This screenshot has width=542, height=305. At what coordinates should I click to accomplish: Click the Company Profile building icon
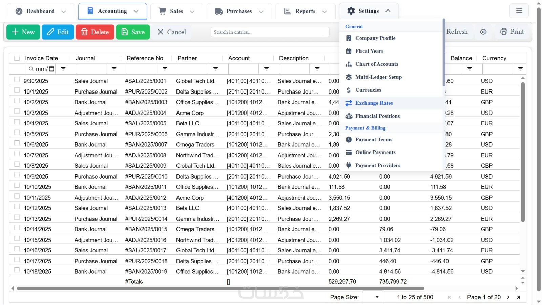pyautogui.click(x=349, y=38)
